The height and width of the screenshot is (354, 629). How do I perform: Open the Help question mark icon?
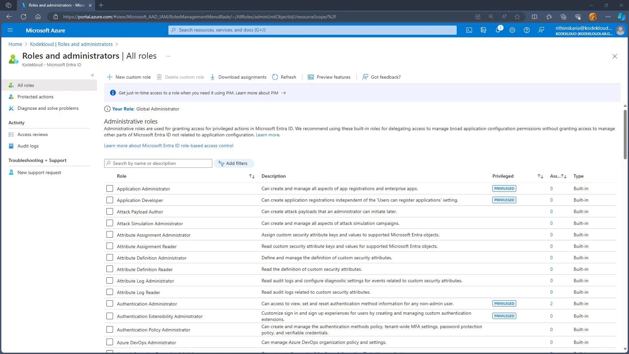(x=526, y=30)
